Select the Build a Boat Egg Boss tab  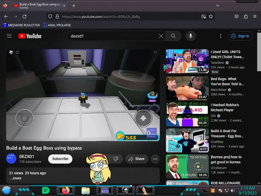tap(40, 6)
